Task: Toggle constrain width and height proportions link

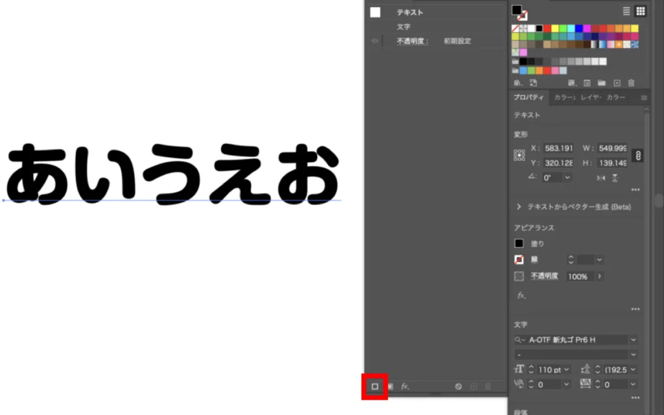Action: [x=637, y=156]
